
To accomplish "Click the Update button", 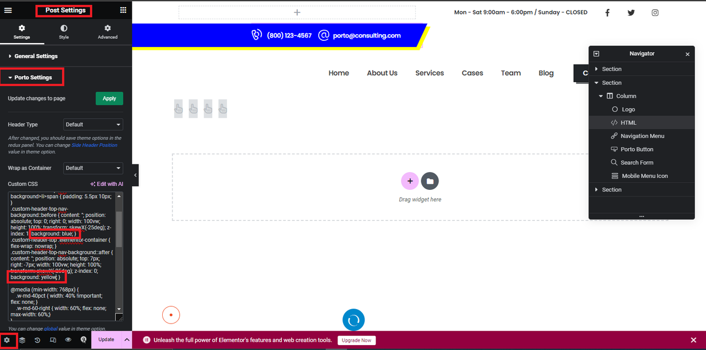I will pyautogui.click(x=106, y=340).
